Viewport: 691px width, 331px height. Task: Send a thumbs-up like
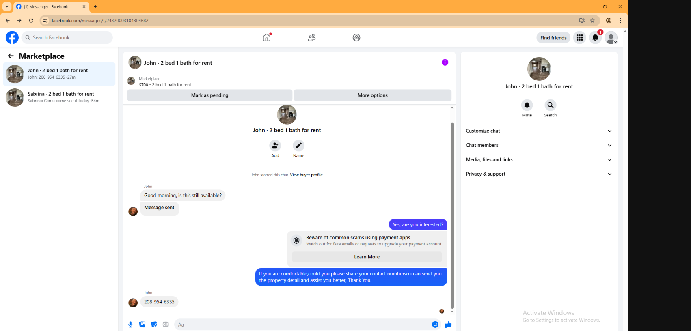448,325
